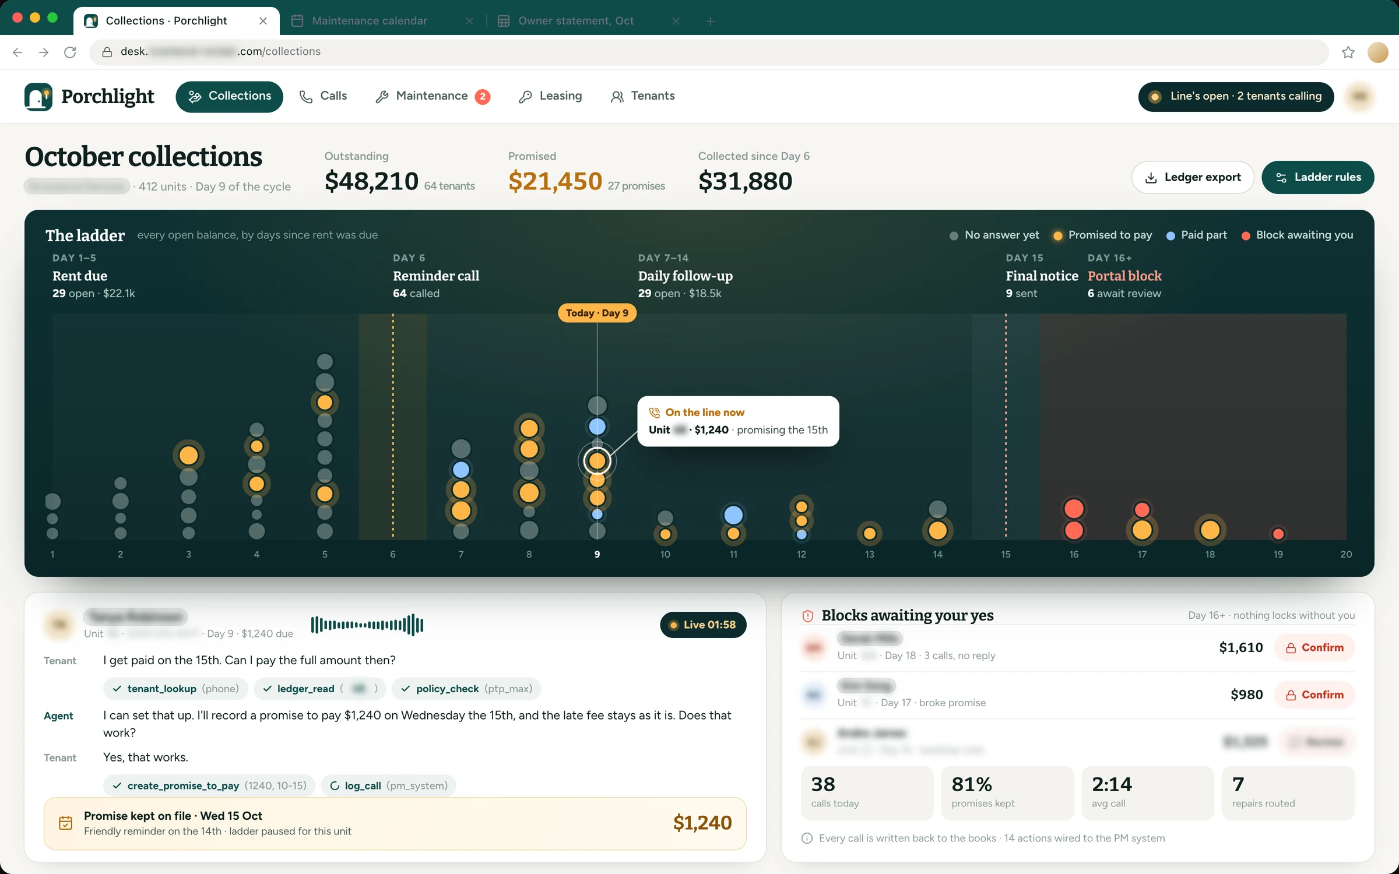Screen dimensions: 1399x874
Task: Reload the collections page
Action: coord(70,52)
